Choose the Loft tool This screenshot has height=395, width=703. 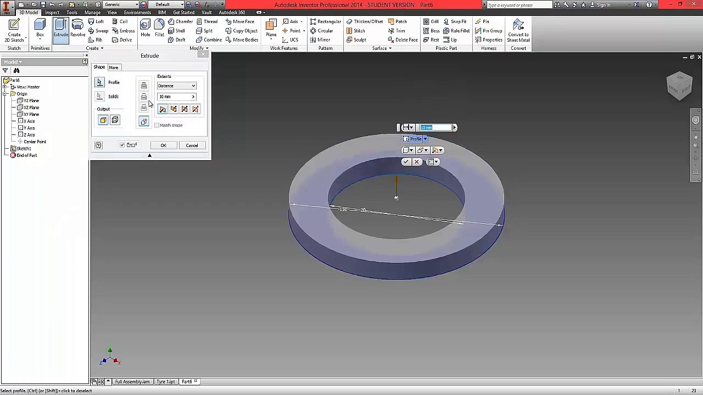pyautogui.click(x=96, y=22)
